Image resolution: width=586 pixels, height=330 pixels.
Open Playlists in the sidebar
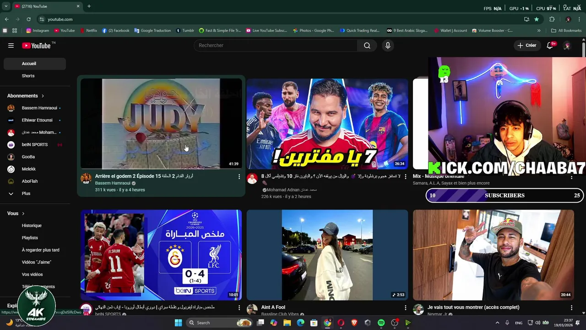pos(35,238)
